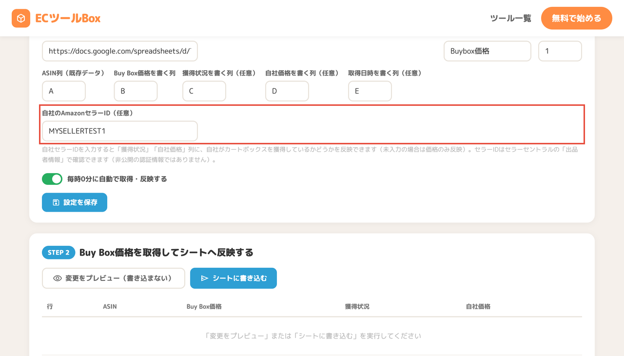Click 変更をプレビュー（書き込まない） button

(114, 278)
